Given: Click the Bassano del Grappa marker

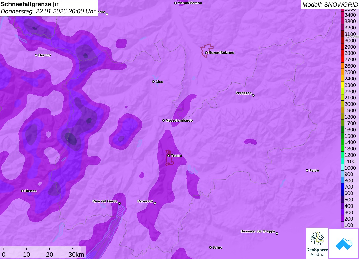Looking at the screenshot, I should 277,233.
